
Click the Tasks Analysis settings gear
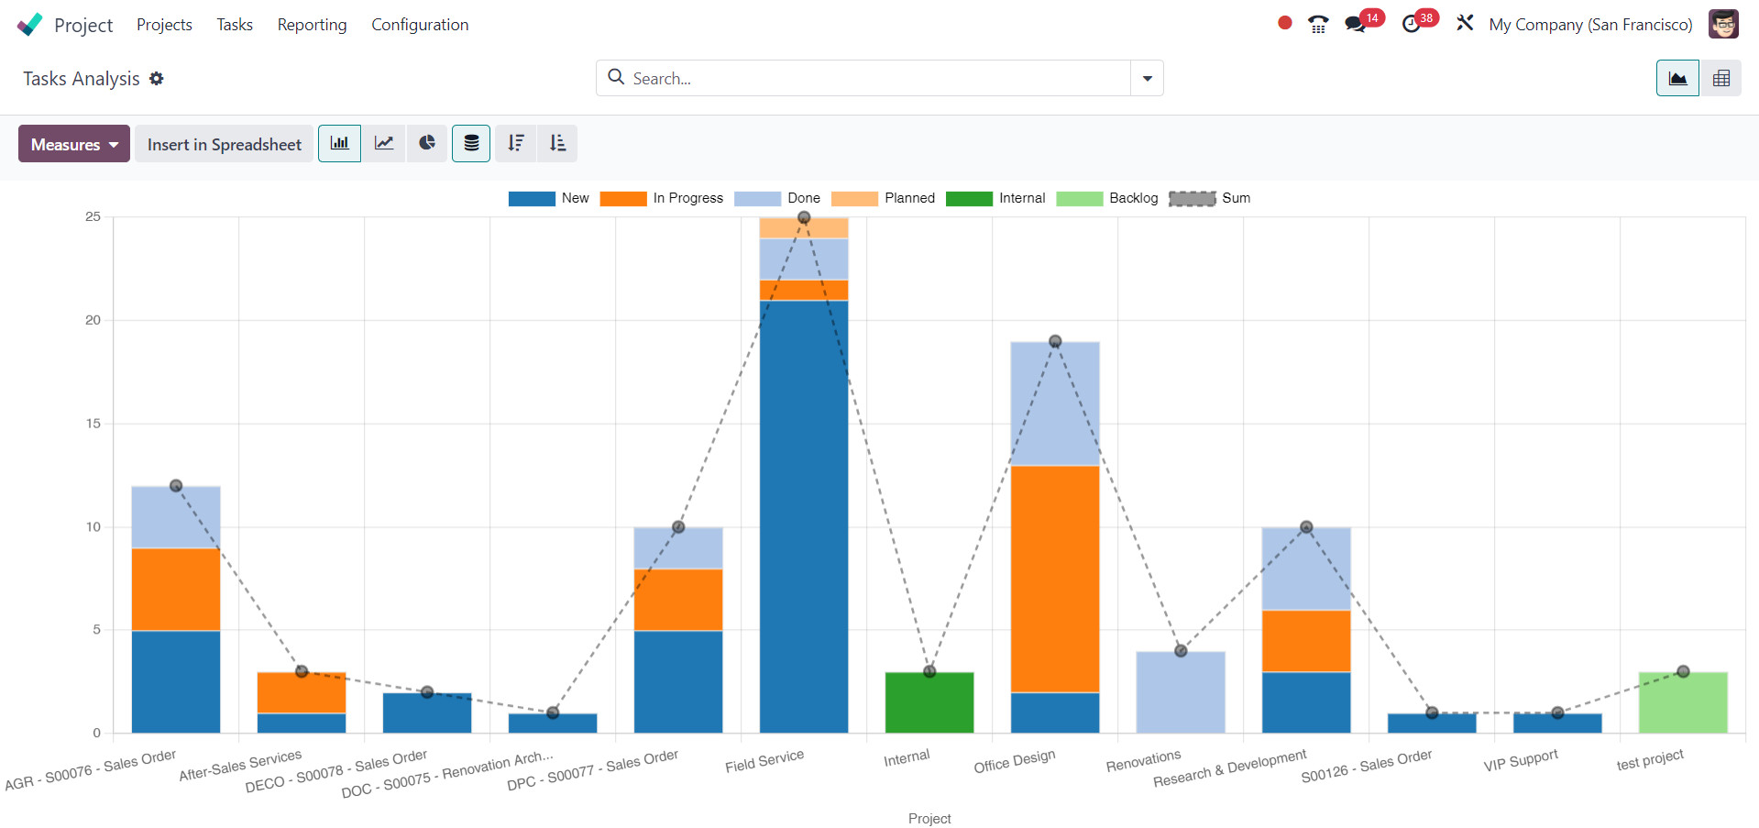[x=157, y=79]
